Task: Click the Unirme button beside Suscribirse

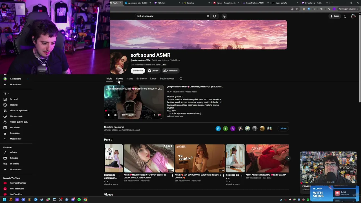Action: pyautogui.click(x=153, y=71)
